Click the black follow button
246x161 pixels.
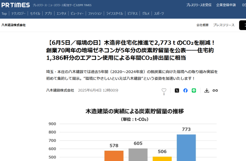(x=243, y=25)
